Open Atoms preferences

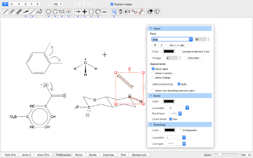(79, 155)
